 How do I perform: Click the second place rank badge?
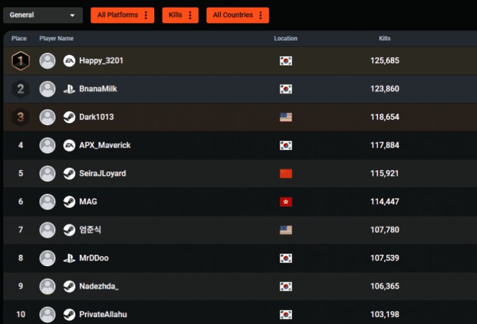point(21,89)
